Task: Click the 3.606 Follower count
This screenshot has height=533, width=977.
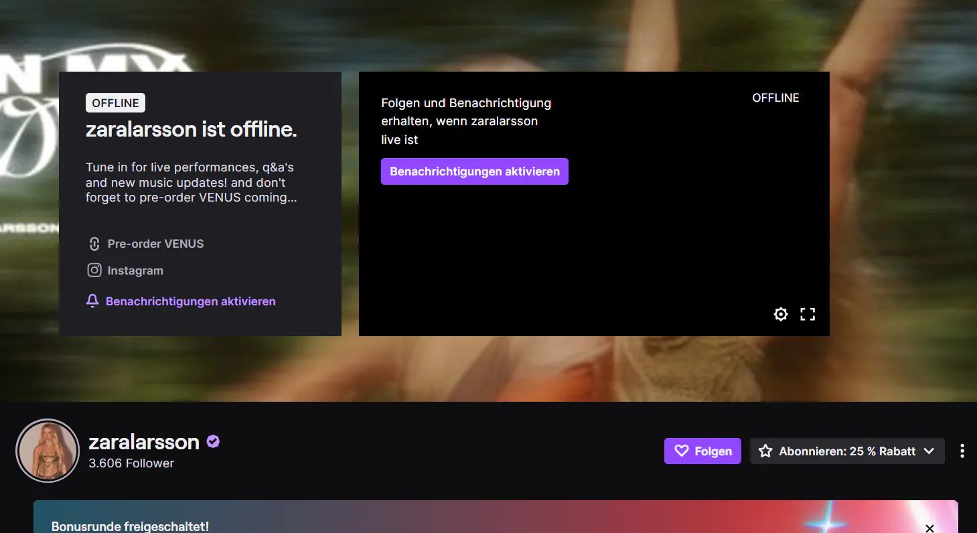Action: tap(131, 463)
